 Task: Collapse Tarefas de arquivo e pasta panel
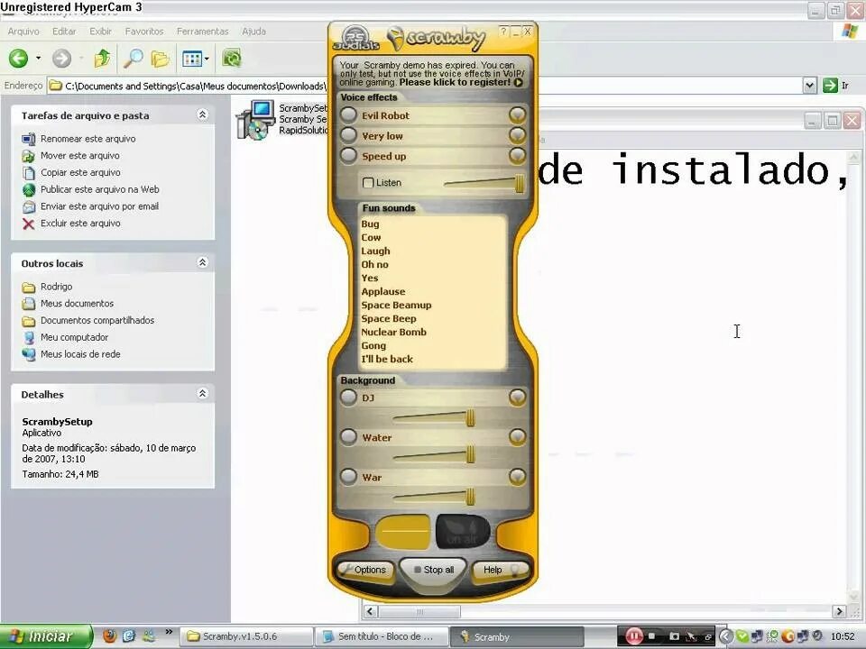pos(203,114)
